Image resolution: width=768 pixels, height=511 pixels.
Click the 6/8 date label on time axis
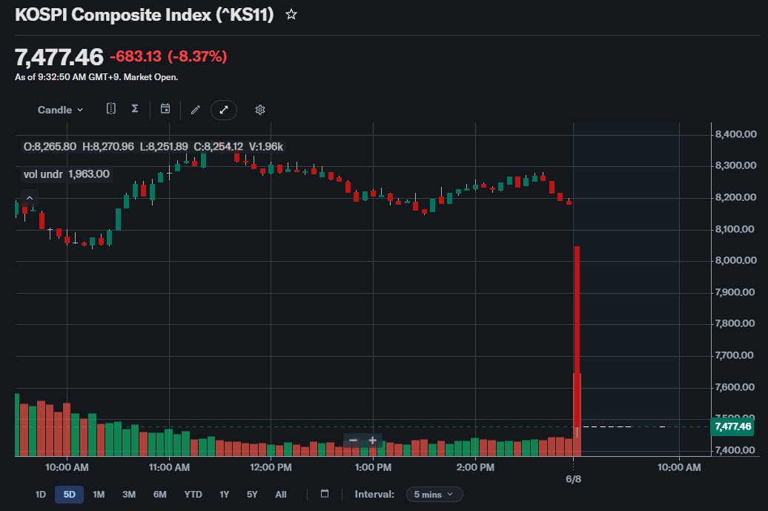point(573,478)
